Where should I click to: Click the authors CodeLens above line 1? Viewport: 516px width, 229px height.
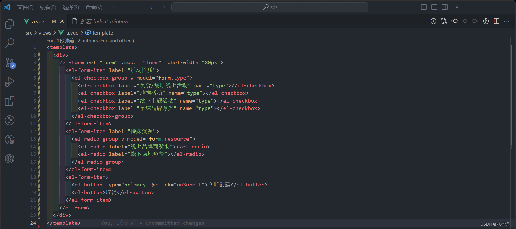pos(90,40)
